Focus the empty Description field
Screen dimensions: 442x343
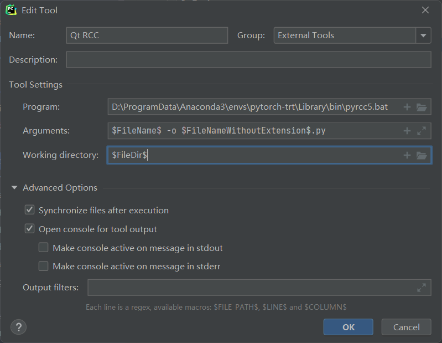248,60
